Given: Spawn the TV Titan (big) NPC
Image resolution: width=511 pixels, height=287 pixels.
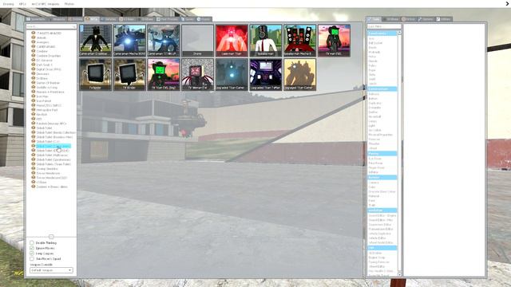Looking at the screenshot, I should [164, 74].
